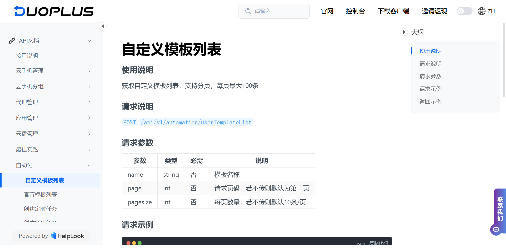Jump to 返回示例 in outline
Image resolution: width=506 pixels, height=249 pixels.
pos(430,101)
